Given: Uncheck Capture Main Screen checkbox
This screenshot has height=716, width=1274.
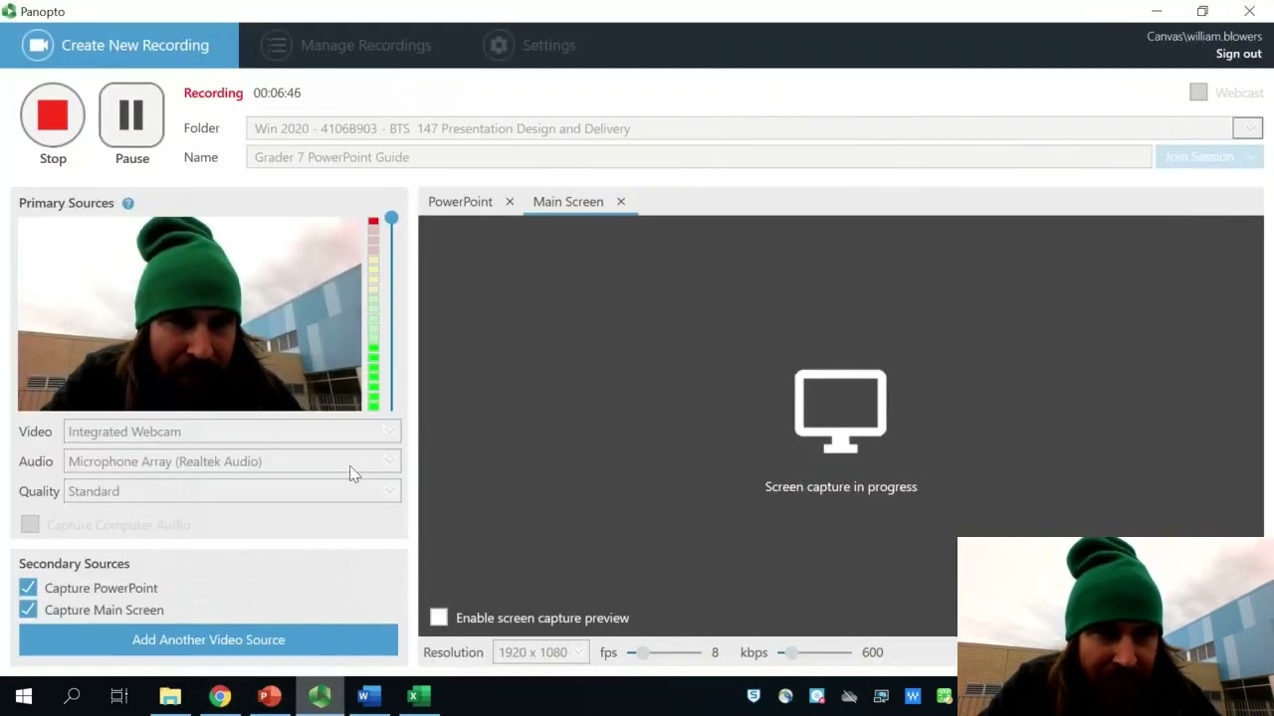Looking at the screenshot, I should (x=28, y=610).
